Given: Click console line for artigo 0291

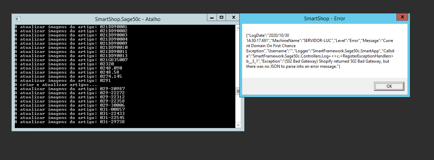Looking at the screenshot, I should (x=63, y=80).
